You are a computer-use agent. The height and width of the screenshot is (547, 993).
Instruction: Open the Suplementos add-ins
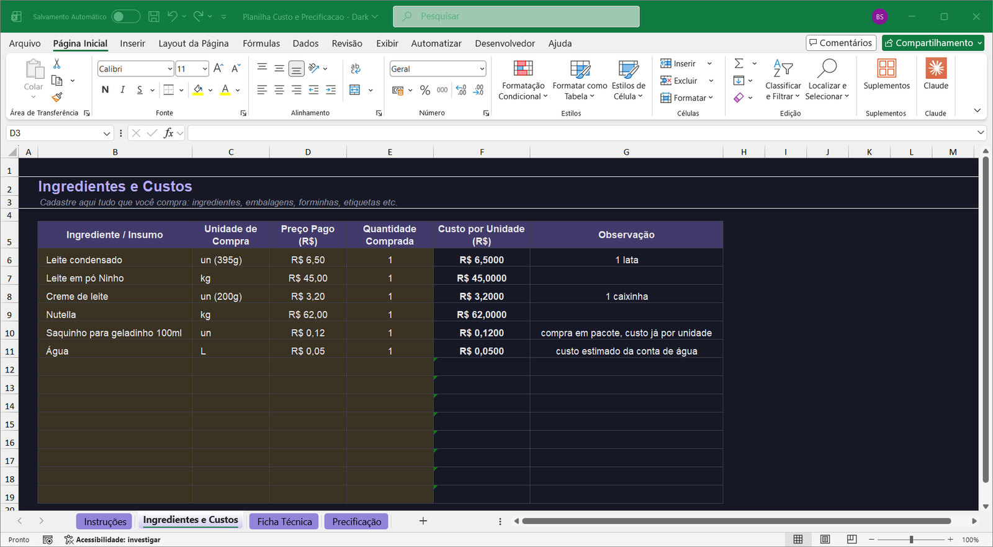(886, 75)
